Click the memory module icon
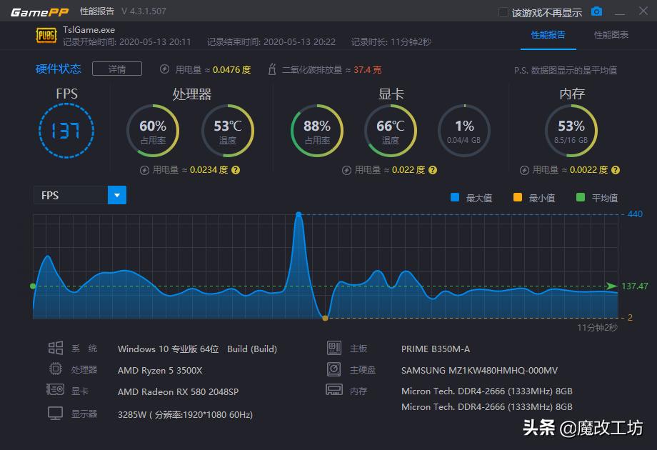657x450 pixels. pos(334,390)
